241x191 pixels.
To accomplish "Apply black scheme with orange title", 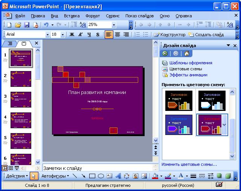I will coord(179,101).
